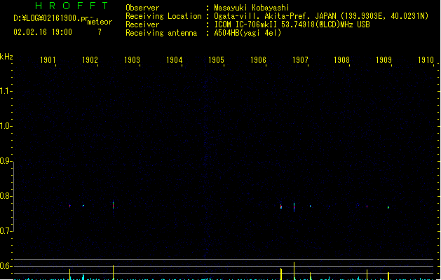Click the date stamp 02.02.16 19:00
The image size is (441, 280).
point(43,32)
